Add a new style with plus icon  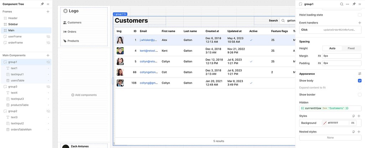pyautogui.click(x=359, y=116)
